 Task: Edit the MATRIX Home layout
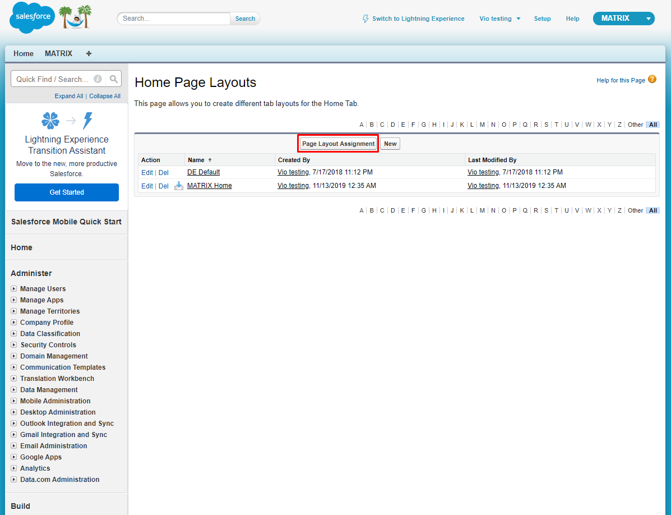point(147,186)
